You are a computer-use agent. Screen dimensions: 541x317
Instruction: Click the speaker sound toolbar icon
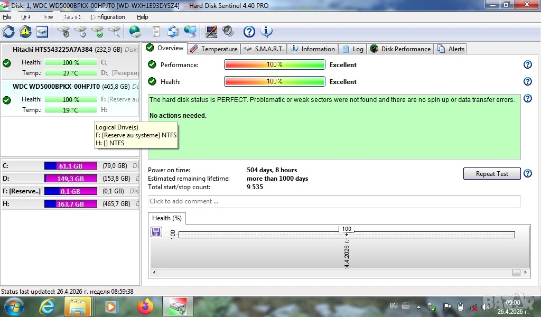click(228, 32)
